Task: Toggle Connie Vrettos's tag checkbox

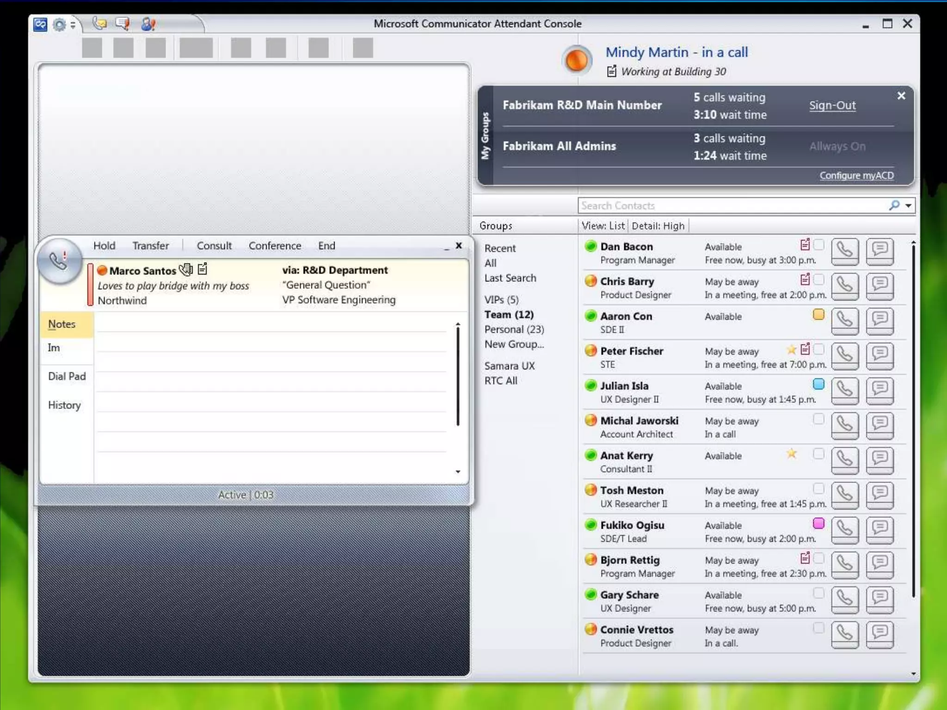Action: tap(818, 628)
